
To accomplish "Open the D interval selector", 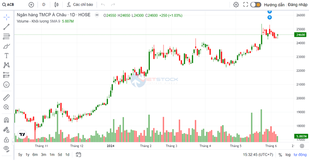I will click(44, 4).
